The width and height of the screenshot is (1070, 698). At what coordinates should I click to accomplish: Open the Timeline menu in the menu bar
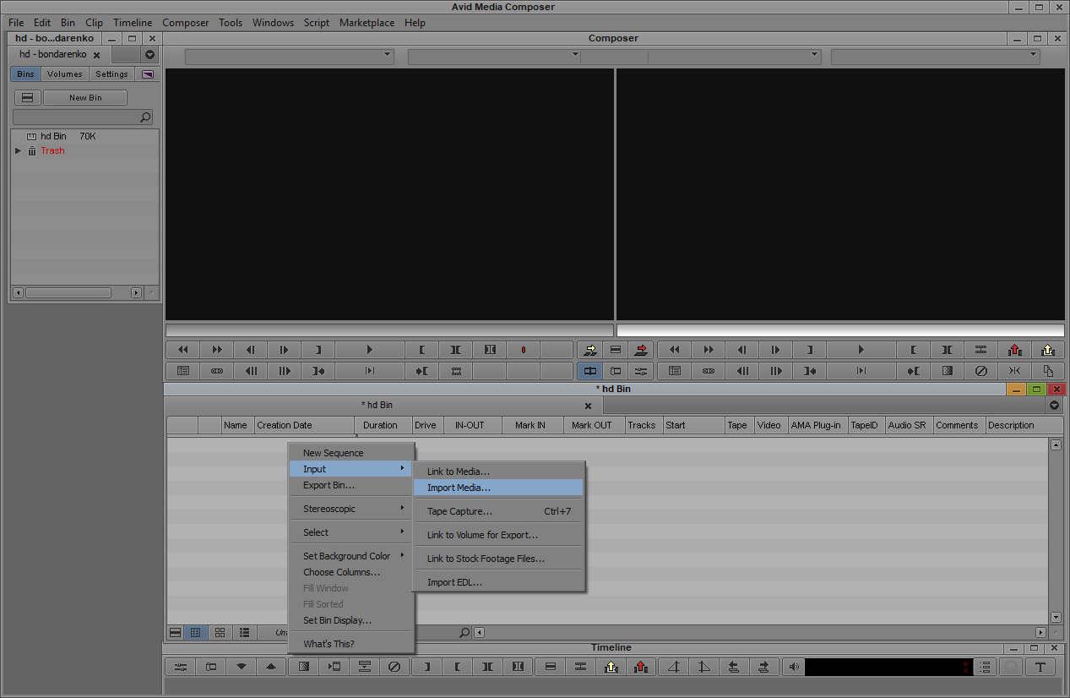133,23
